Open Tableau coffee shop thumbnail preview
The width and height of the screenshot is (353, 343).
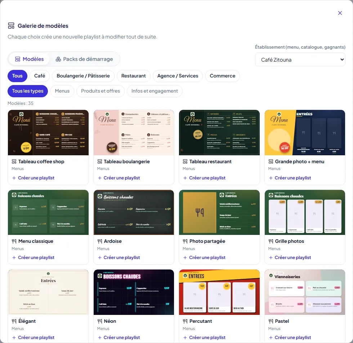coord(48,133)
